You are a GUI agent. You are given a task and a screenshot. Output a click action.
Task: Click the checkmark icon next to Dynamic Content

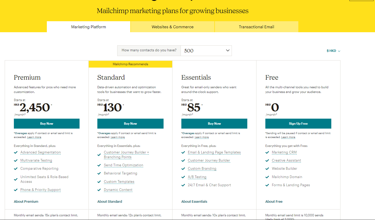pos(99,190)
